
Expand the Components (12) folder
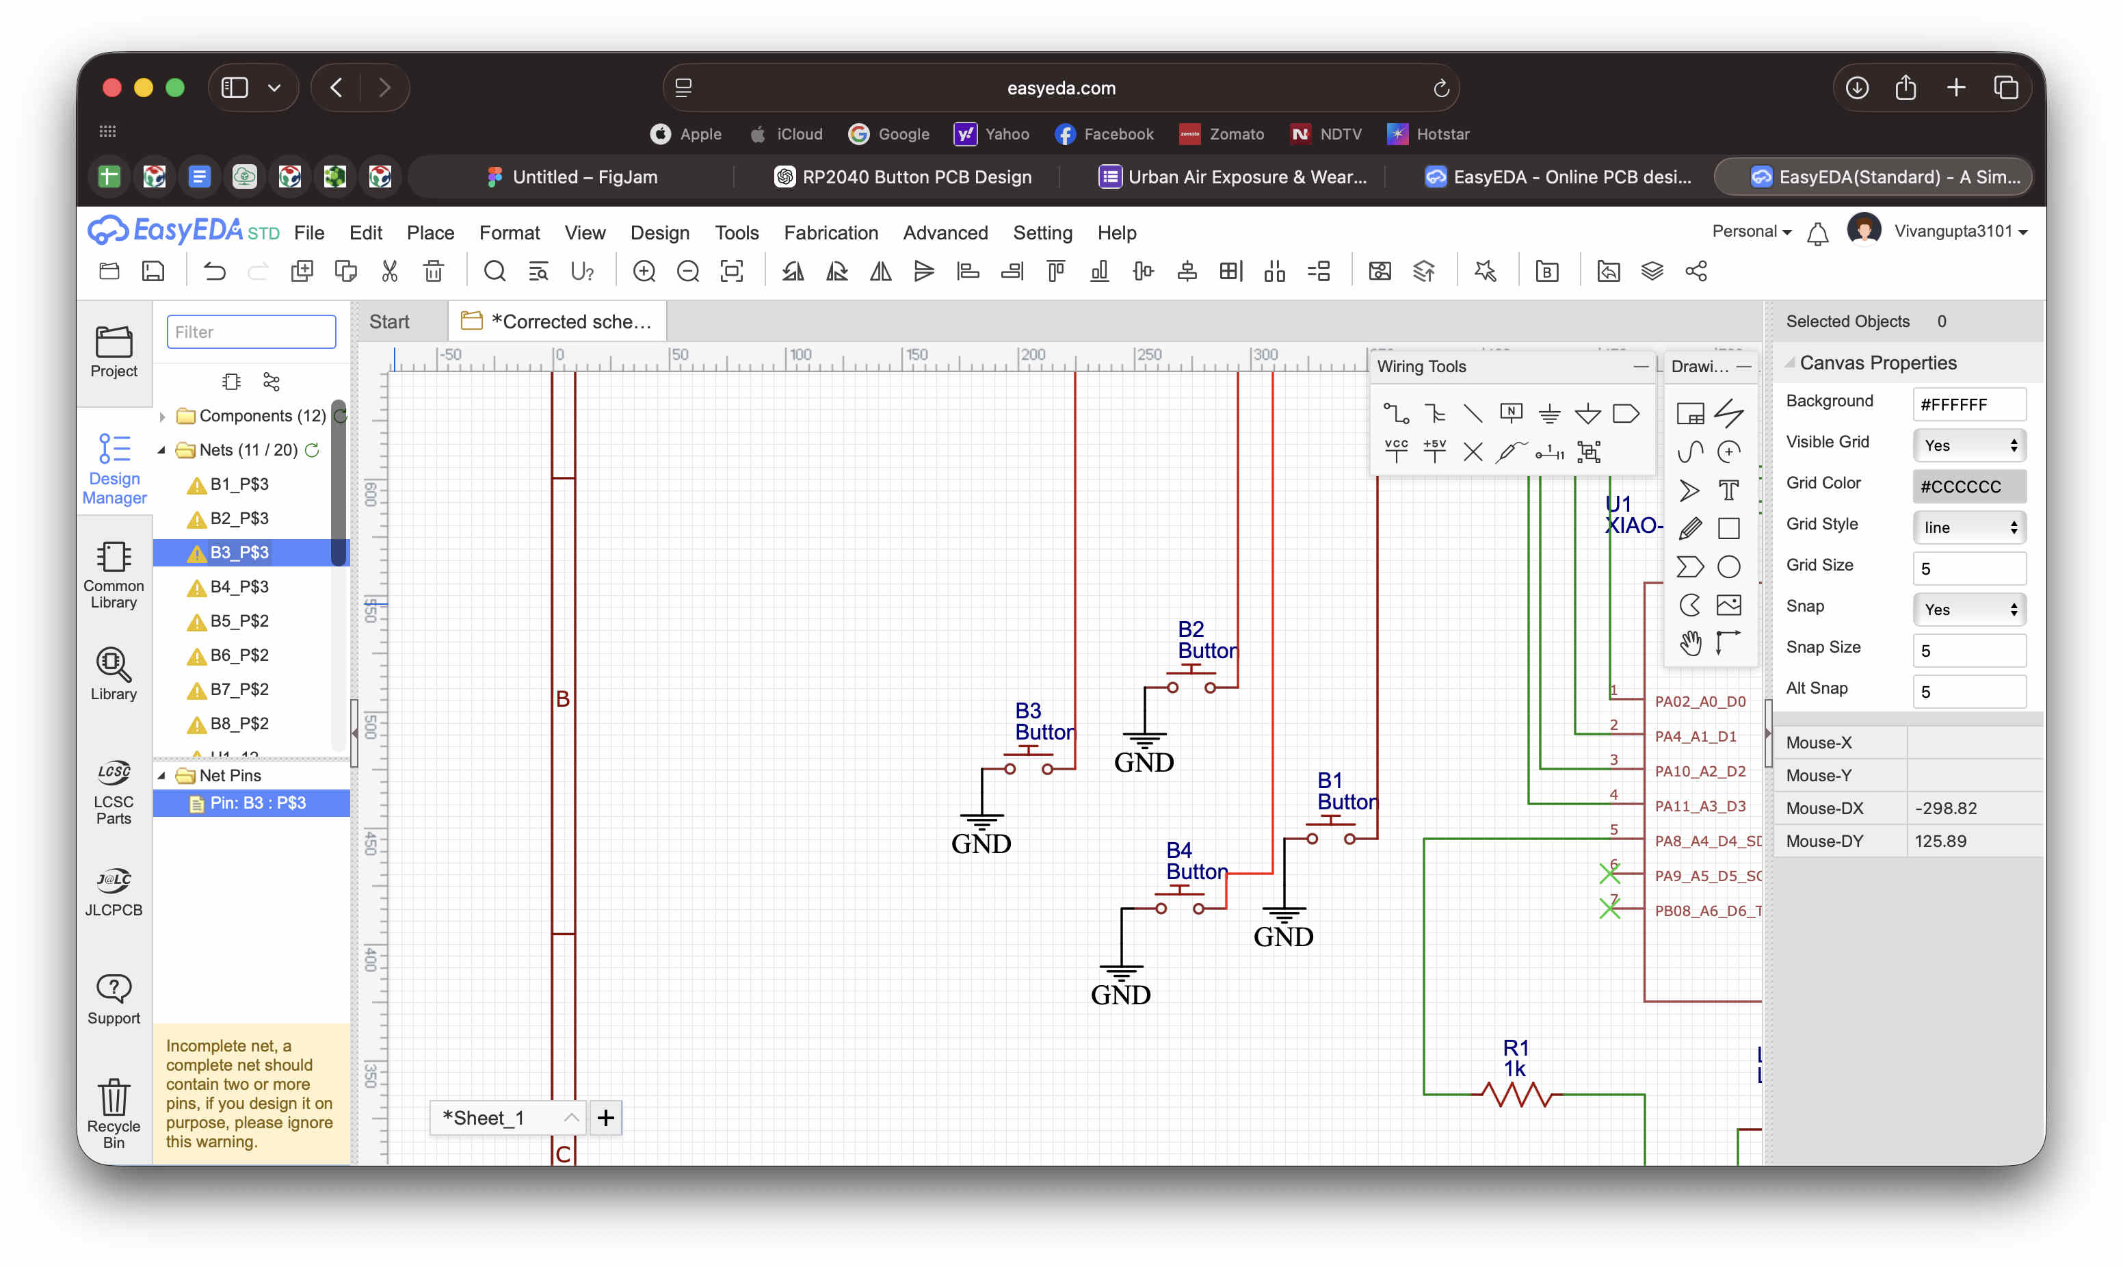162,416
